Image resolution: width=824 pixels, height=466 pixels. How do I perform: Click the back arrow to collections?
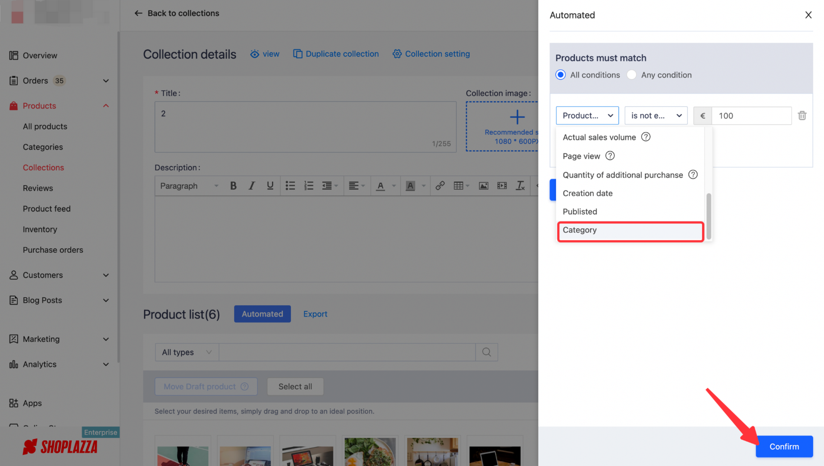pos(138,13)
